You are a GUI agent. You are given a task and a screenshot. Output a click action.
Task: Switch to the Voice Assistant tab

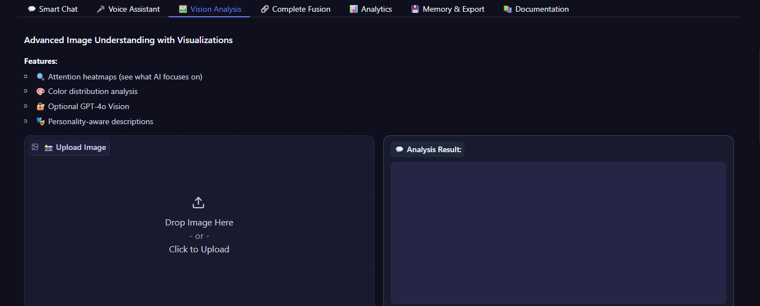click(128, 9)
